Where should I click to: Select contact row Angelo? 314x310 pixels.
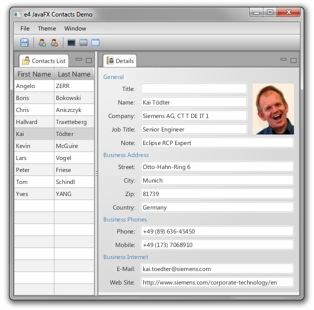pyautogui.click(x=54, y=86)
